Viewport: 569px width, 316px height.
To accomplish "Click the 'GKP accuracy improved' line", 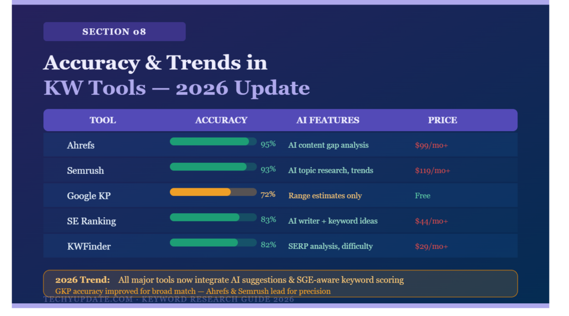I will (x=193, y=291).
